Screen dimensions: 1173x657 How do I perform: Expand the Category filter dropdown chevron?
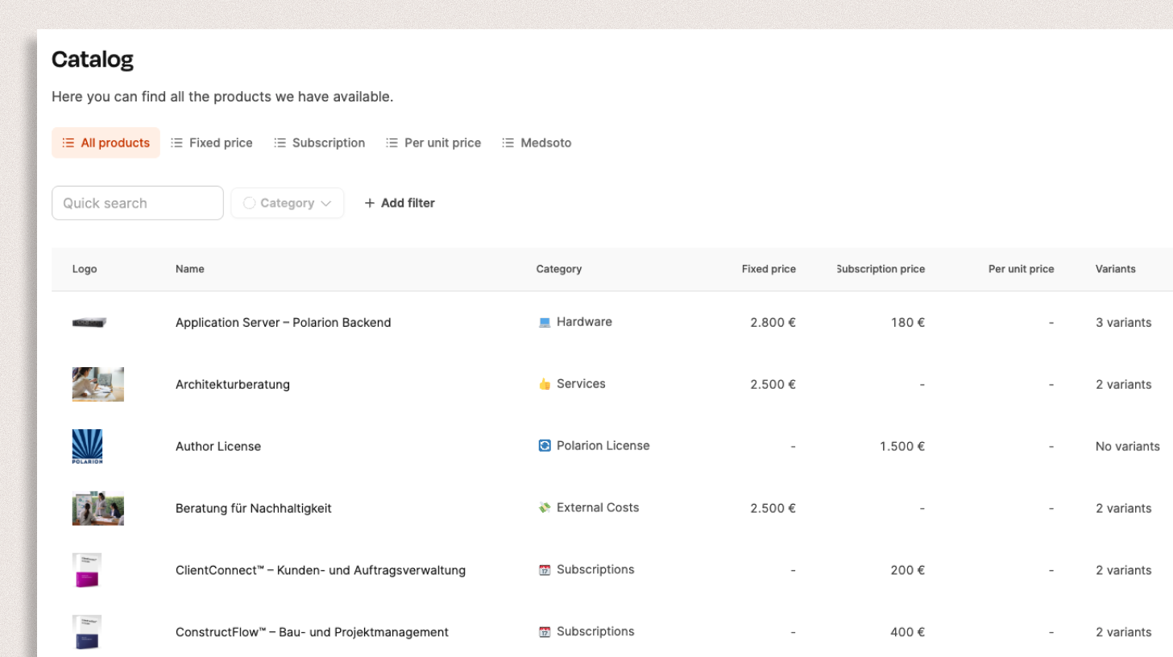coord(326,203)
